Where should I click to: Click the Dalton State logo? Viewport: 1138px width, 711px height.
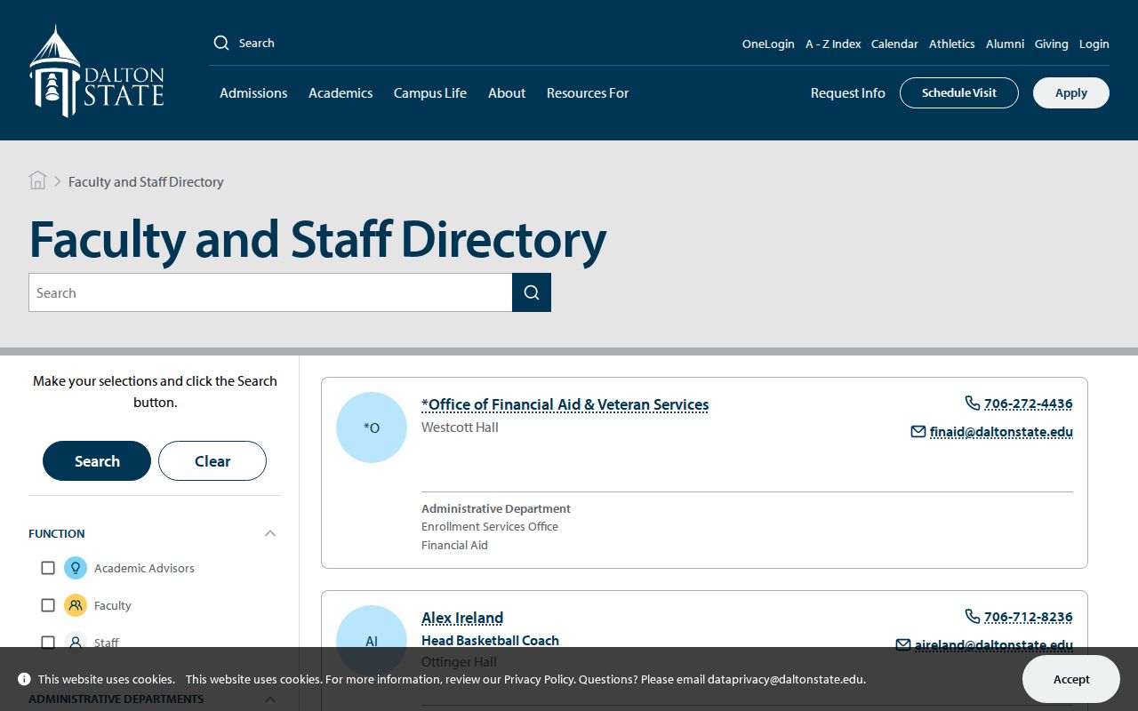click(97, 71)
